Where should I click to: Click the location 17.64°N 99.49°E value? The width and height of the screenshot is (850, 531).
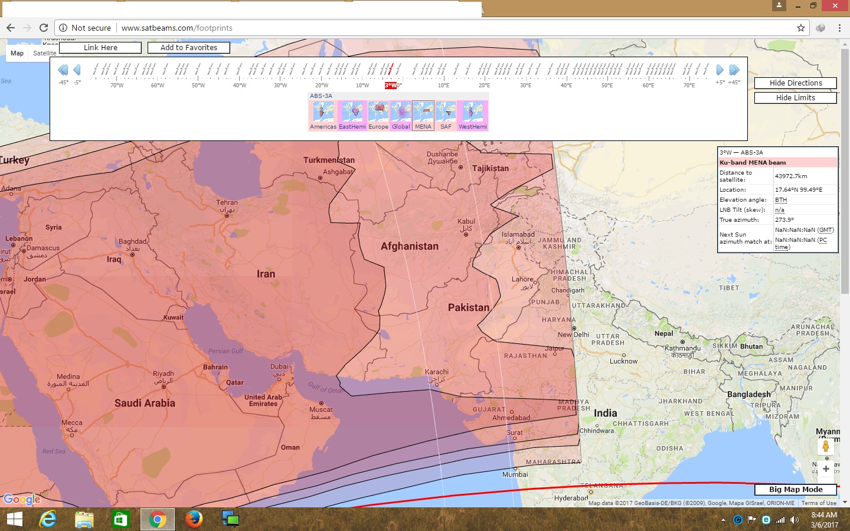pyautogui.click(x=799, y=190)
